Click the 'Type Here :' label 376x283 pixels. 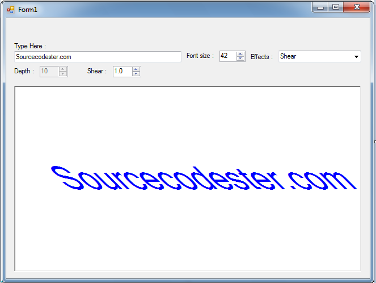tap(30, 46)
